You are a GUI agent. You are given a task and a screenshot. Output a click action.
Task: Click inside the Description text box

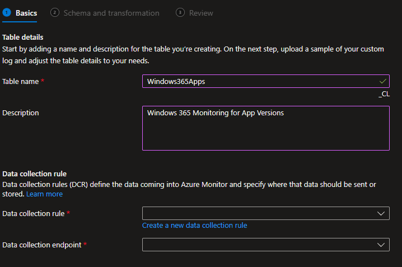point(265,128)
